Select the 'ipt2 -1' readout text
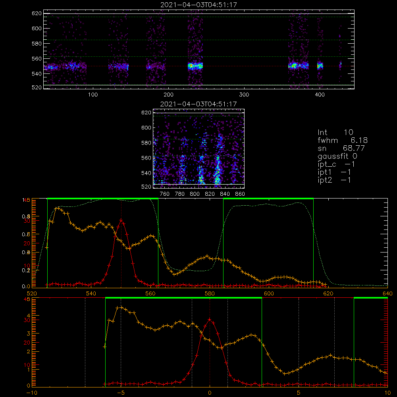This screenshot has height=397, width=397. (334, 180)
